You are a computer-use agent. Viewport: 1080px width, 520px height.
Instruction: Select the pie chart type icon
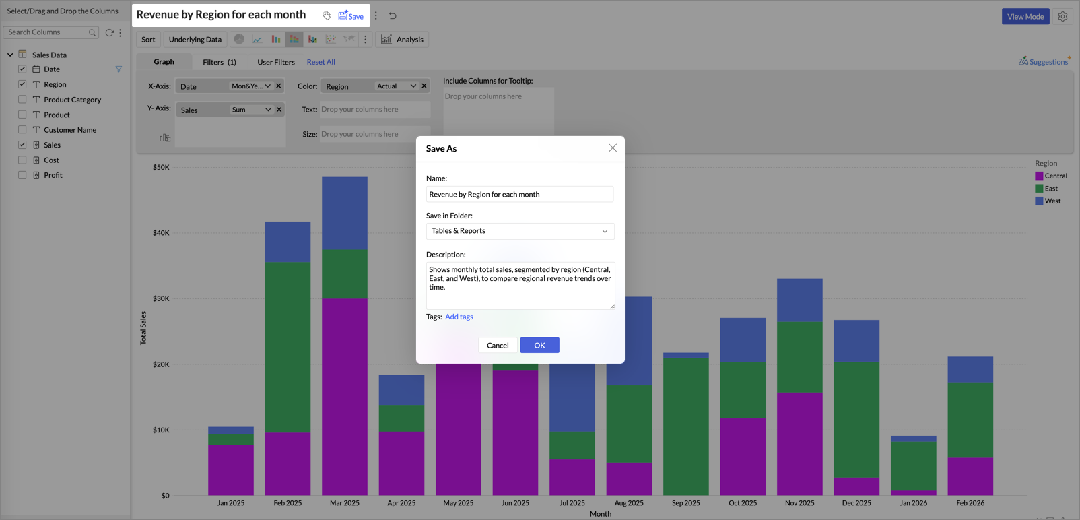239,39
